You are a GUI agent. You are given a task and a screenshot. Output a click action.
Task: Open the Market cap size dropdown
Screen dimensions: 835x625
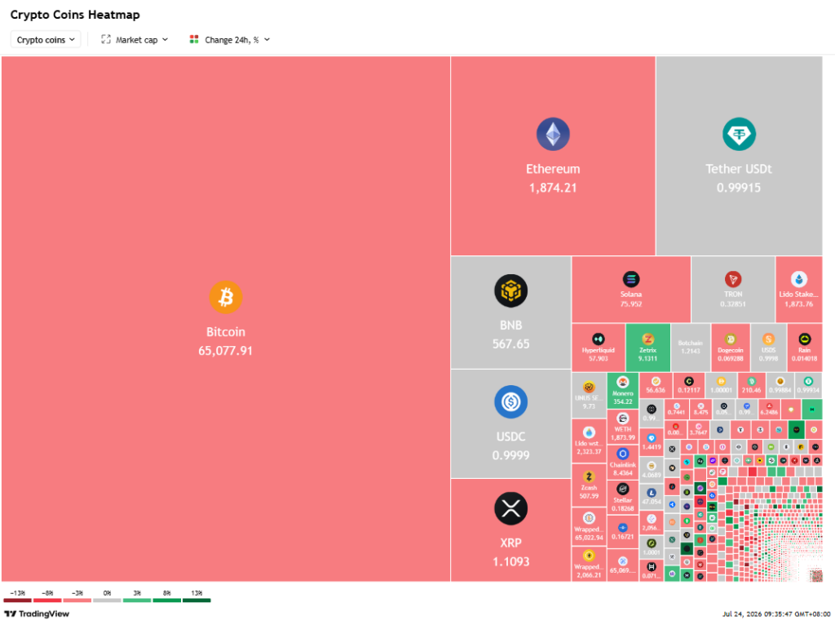[135, 39]
